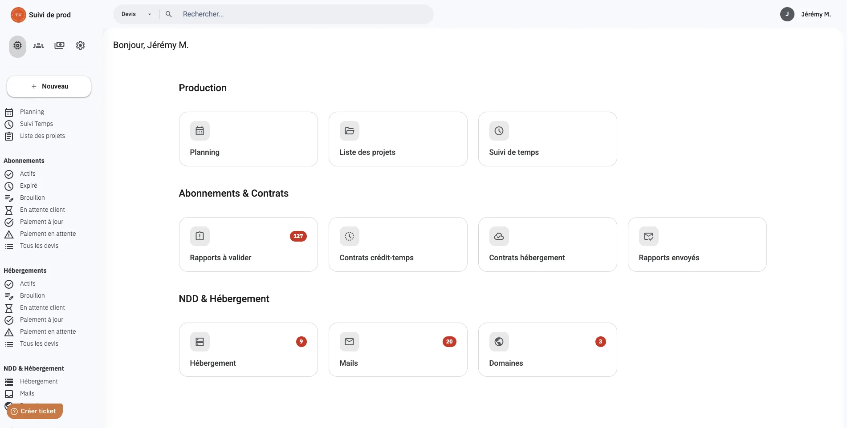Click the Créer ticket button

pos(35,411)
